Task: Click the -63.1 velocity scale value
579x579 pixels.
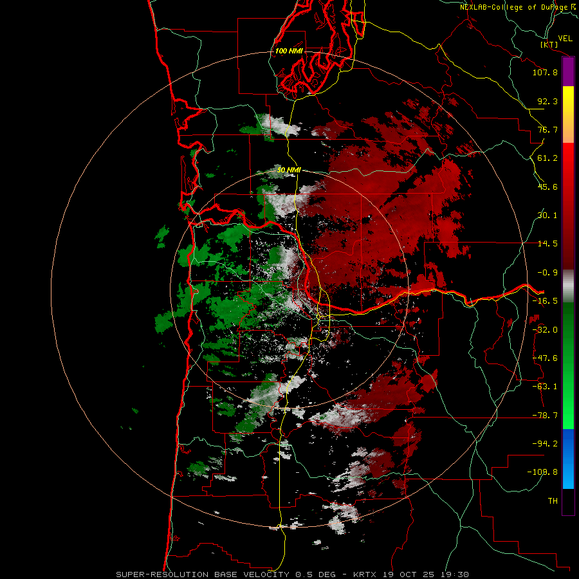Action: click(545, 387)
